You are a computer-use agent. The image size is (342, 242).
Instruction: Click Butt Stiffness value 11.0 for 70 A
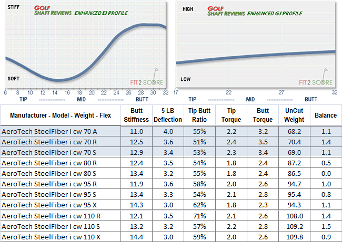click(x=137, y=131)
